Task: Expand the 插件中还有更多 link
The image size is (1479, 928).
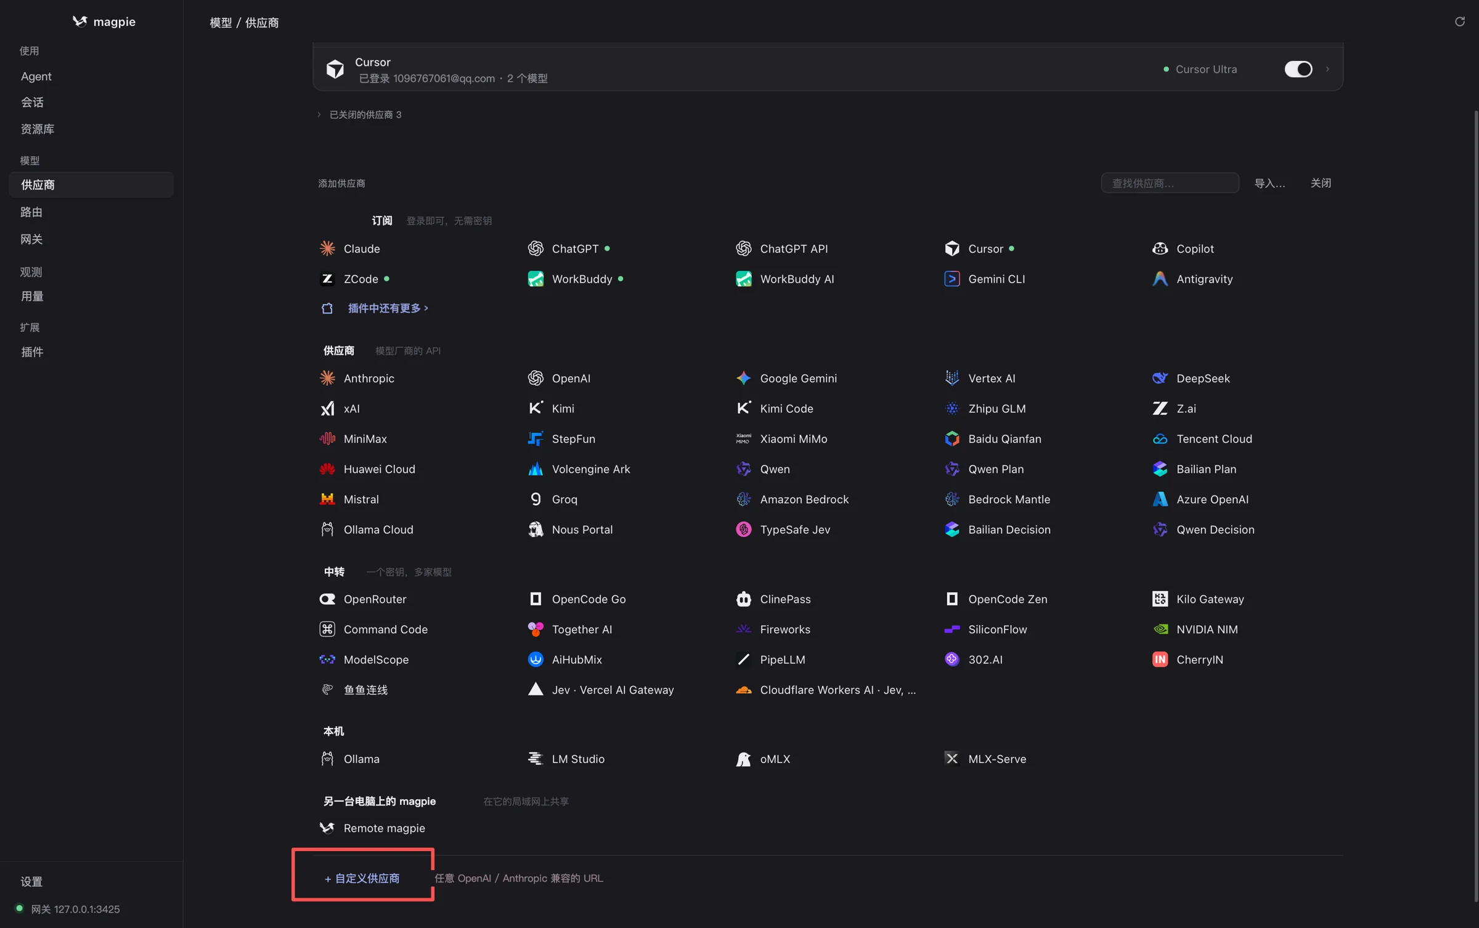Action: click(388, 308)
